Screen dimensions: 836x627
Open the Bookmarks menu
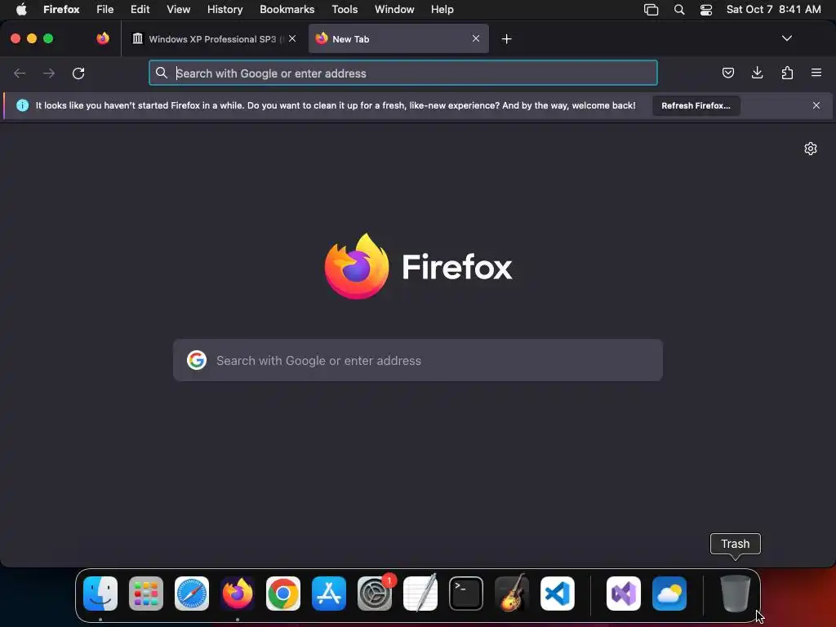pyautogui.click(x=287, y=9)
